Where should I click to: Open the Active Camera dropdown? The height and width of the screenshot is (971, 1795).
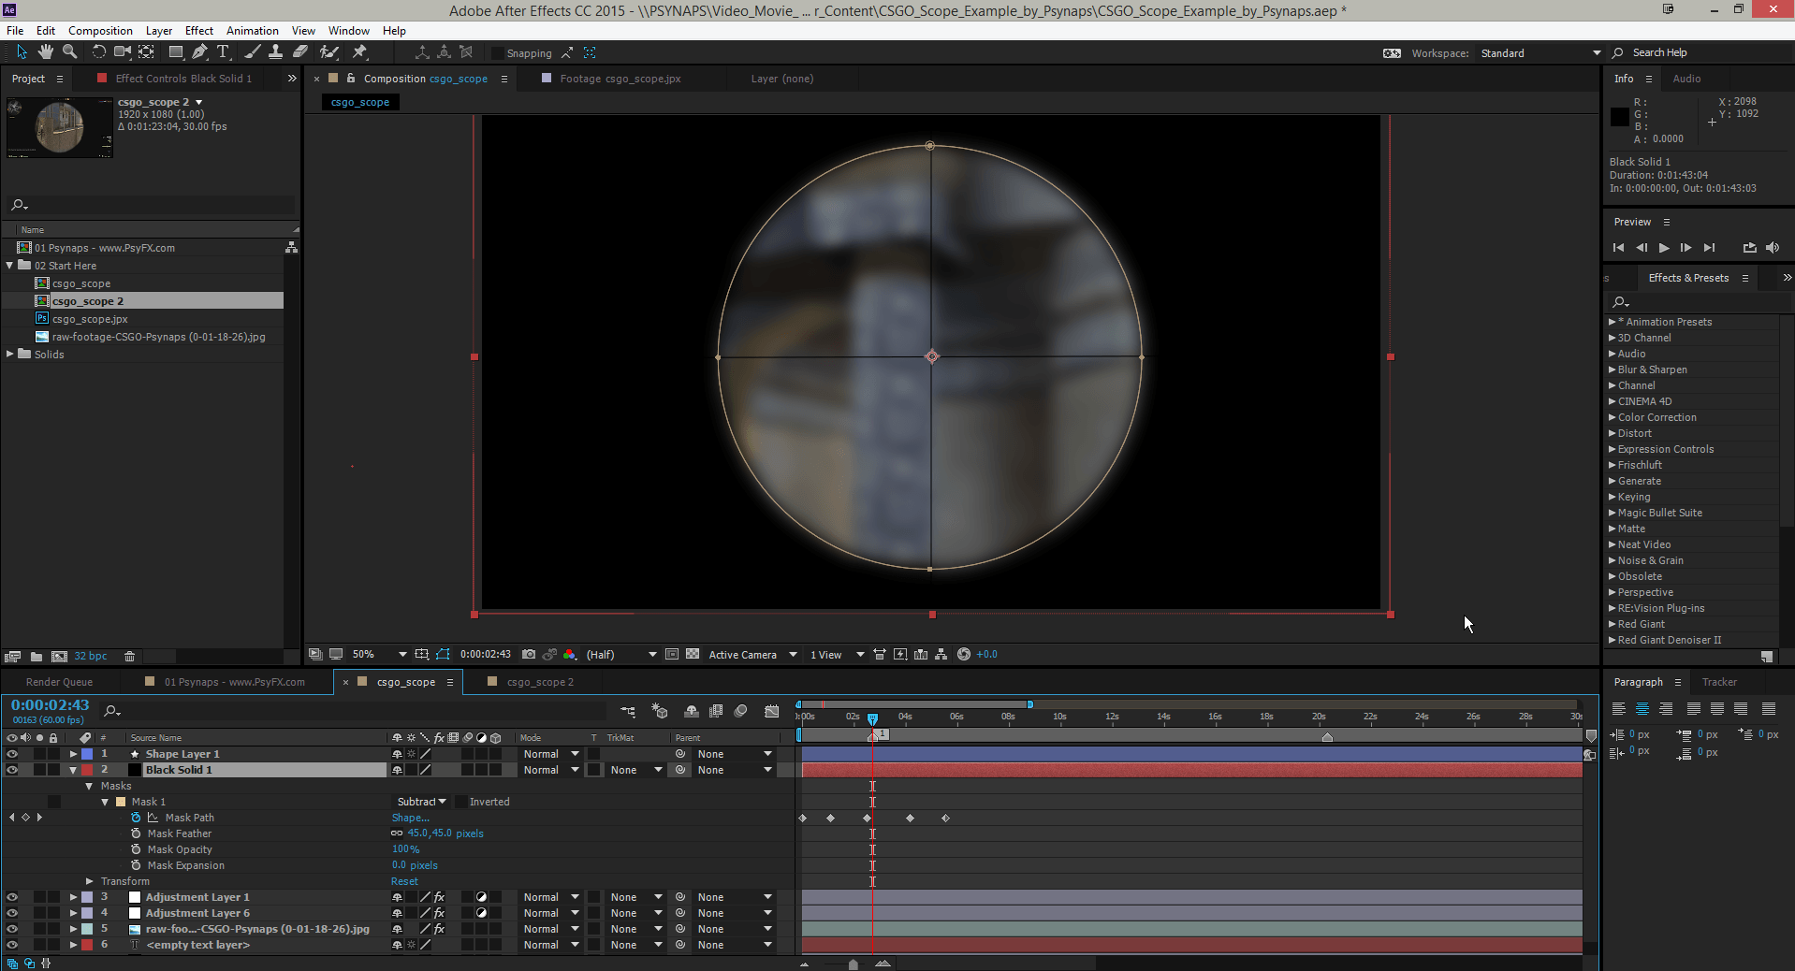pos(752,655)
